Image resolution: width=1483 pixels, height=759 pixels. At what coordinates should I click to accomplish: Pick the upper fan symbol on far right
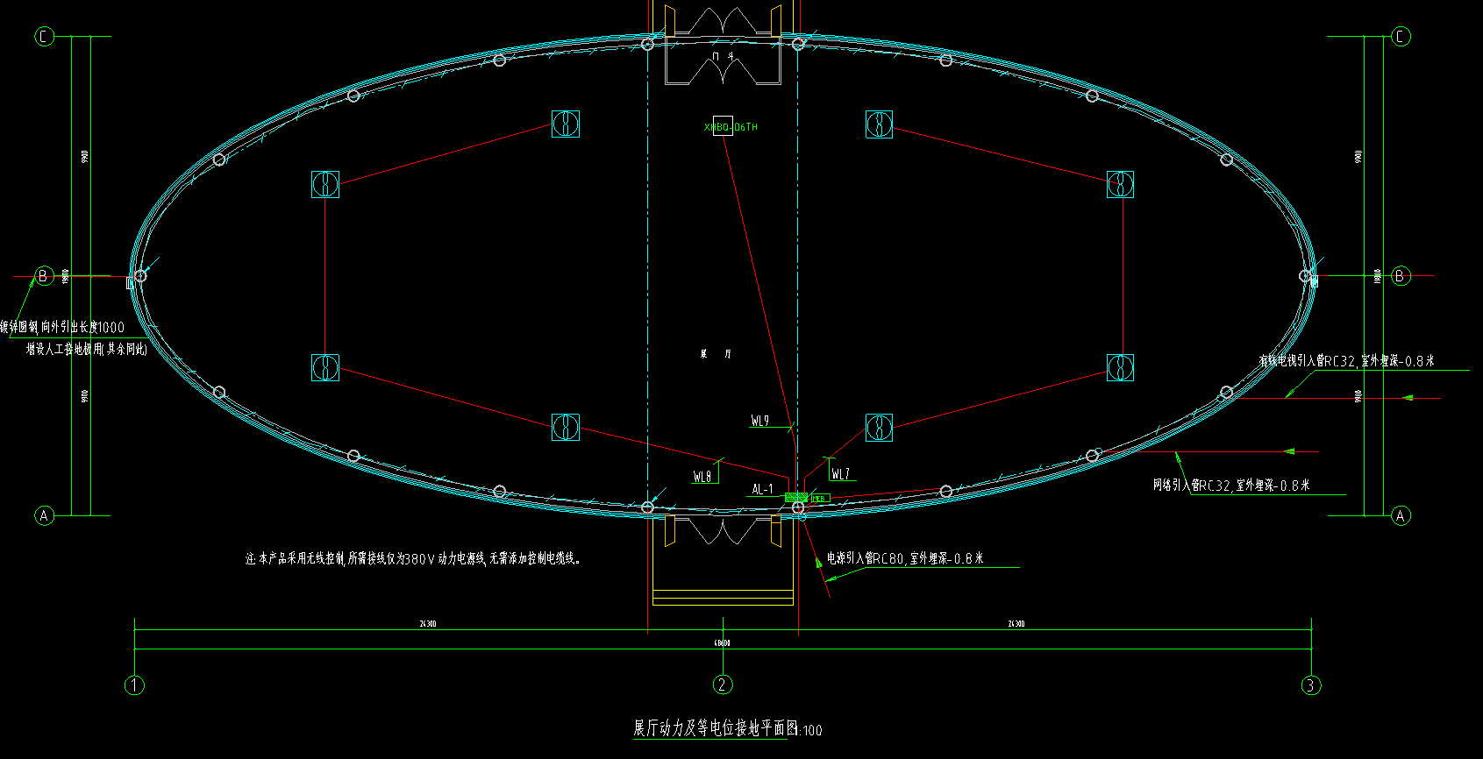pos(1121,184)
